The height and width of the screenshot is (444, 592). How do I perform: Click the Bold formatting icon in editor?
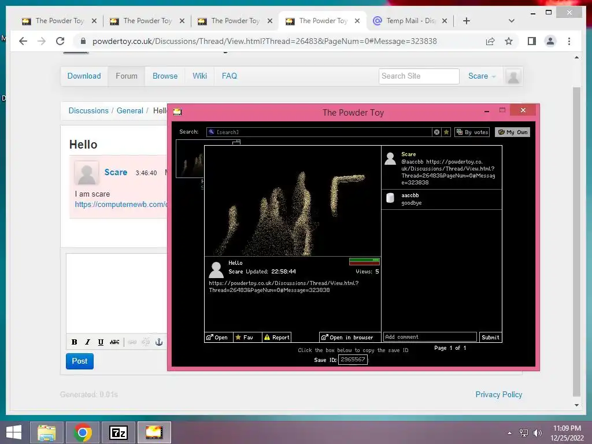(75, 342)
